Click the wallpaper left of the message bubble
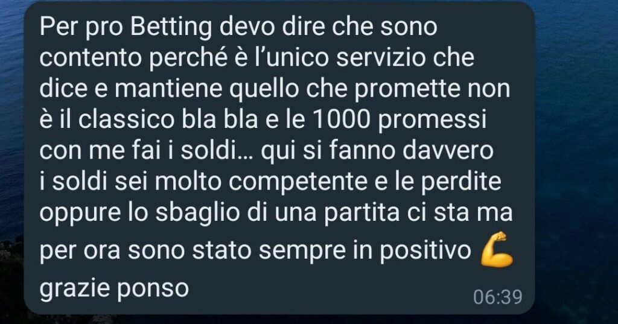Viewport: 618px width, 324px height. (x=12, y=157)
